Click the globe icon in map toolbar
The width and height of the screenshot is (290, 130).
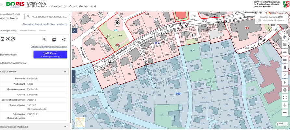click(x=285, y=90)
